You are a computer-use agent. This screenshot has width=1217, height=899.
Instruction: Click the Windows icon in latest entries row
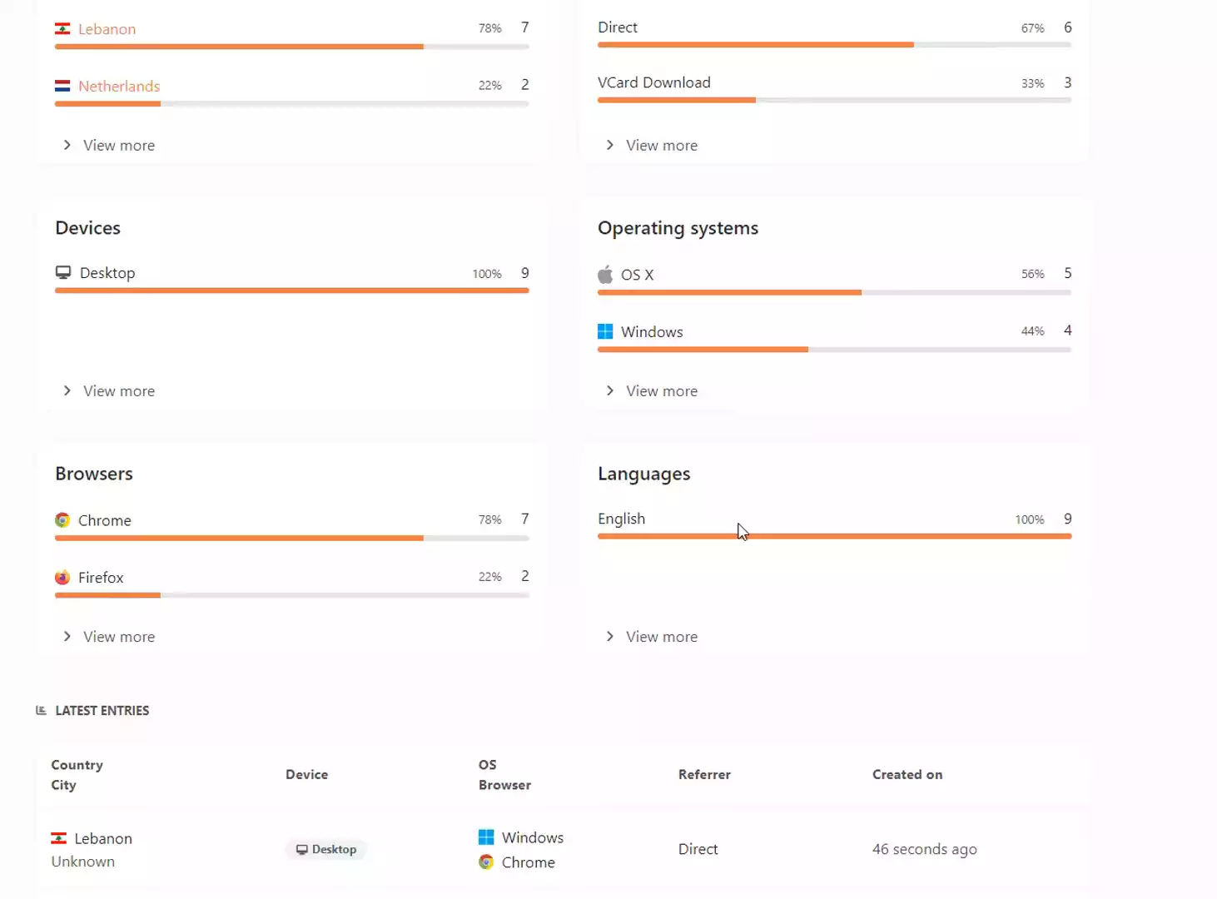pos(486,837)
